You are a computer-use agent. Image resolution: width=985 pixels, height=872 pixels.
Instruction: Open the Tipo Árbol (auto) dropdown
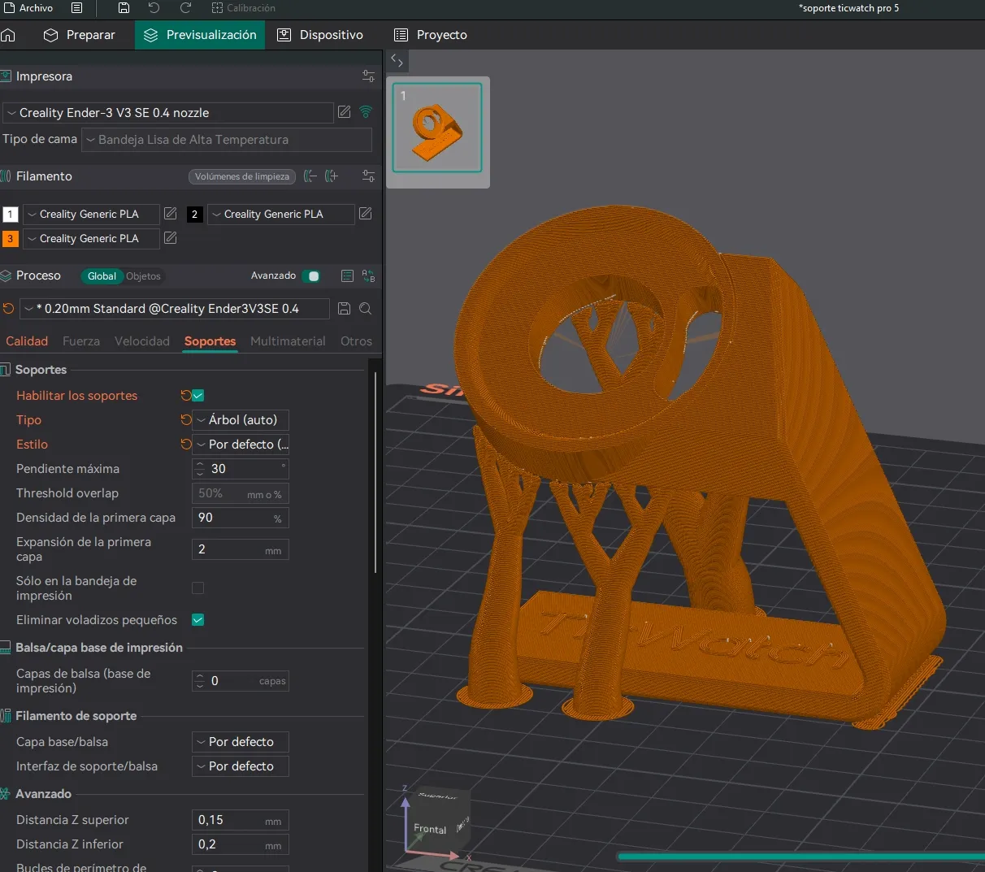point(241,420)
